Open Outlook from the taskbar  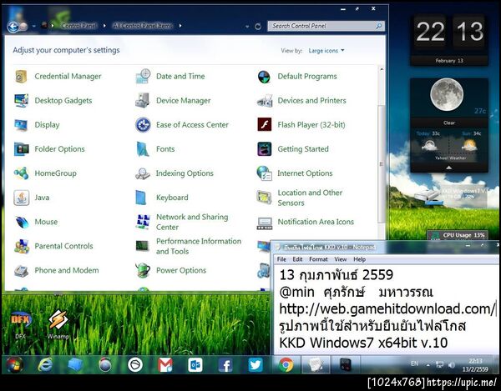(195, 365)
